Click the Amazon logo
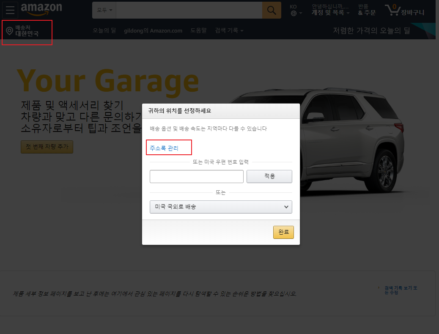Viewport: 439px width, 334px height. [x=41, y=9]
